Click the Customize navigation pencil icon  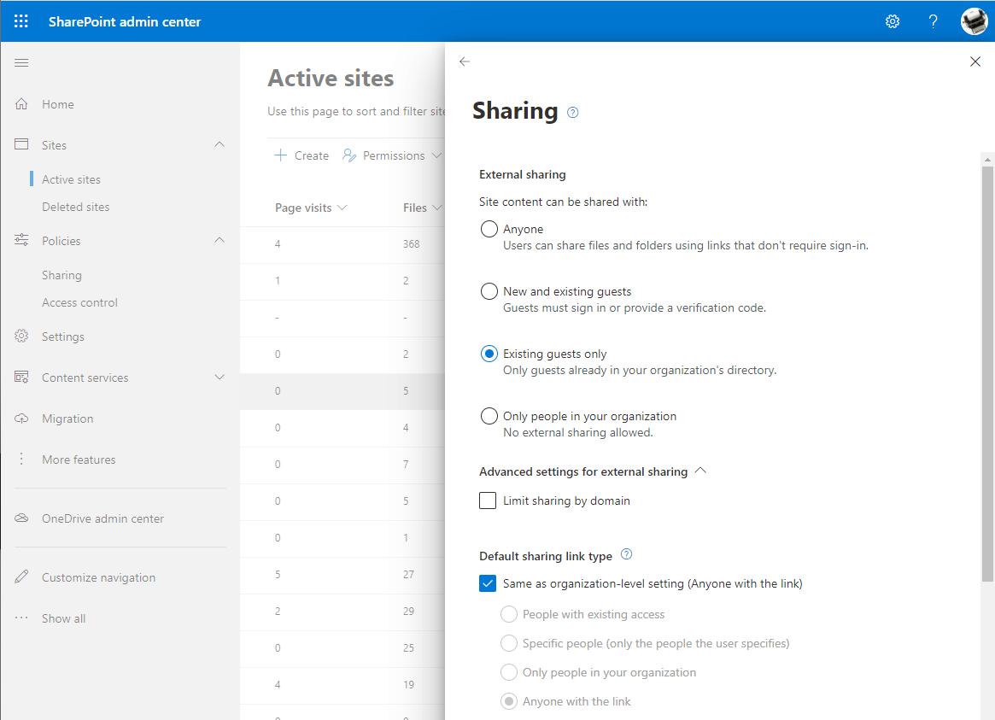[x=21, y=577]
